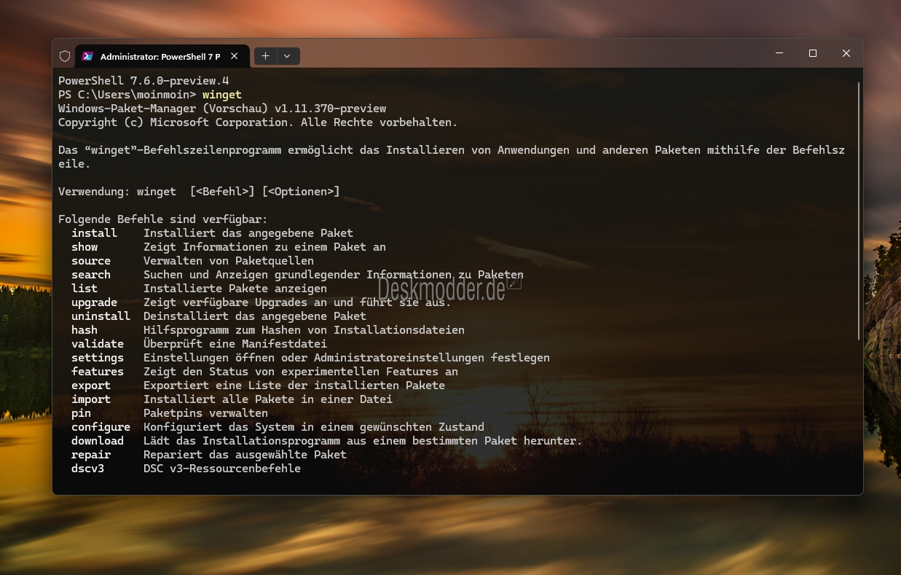Click the 'features' command name

point(98,372)
